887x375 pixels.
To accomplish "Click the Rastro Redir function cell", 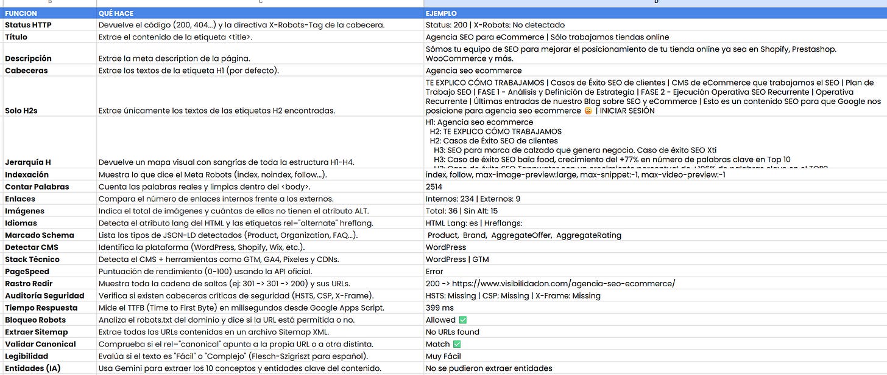I will pos(49,284).
